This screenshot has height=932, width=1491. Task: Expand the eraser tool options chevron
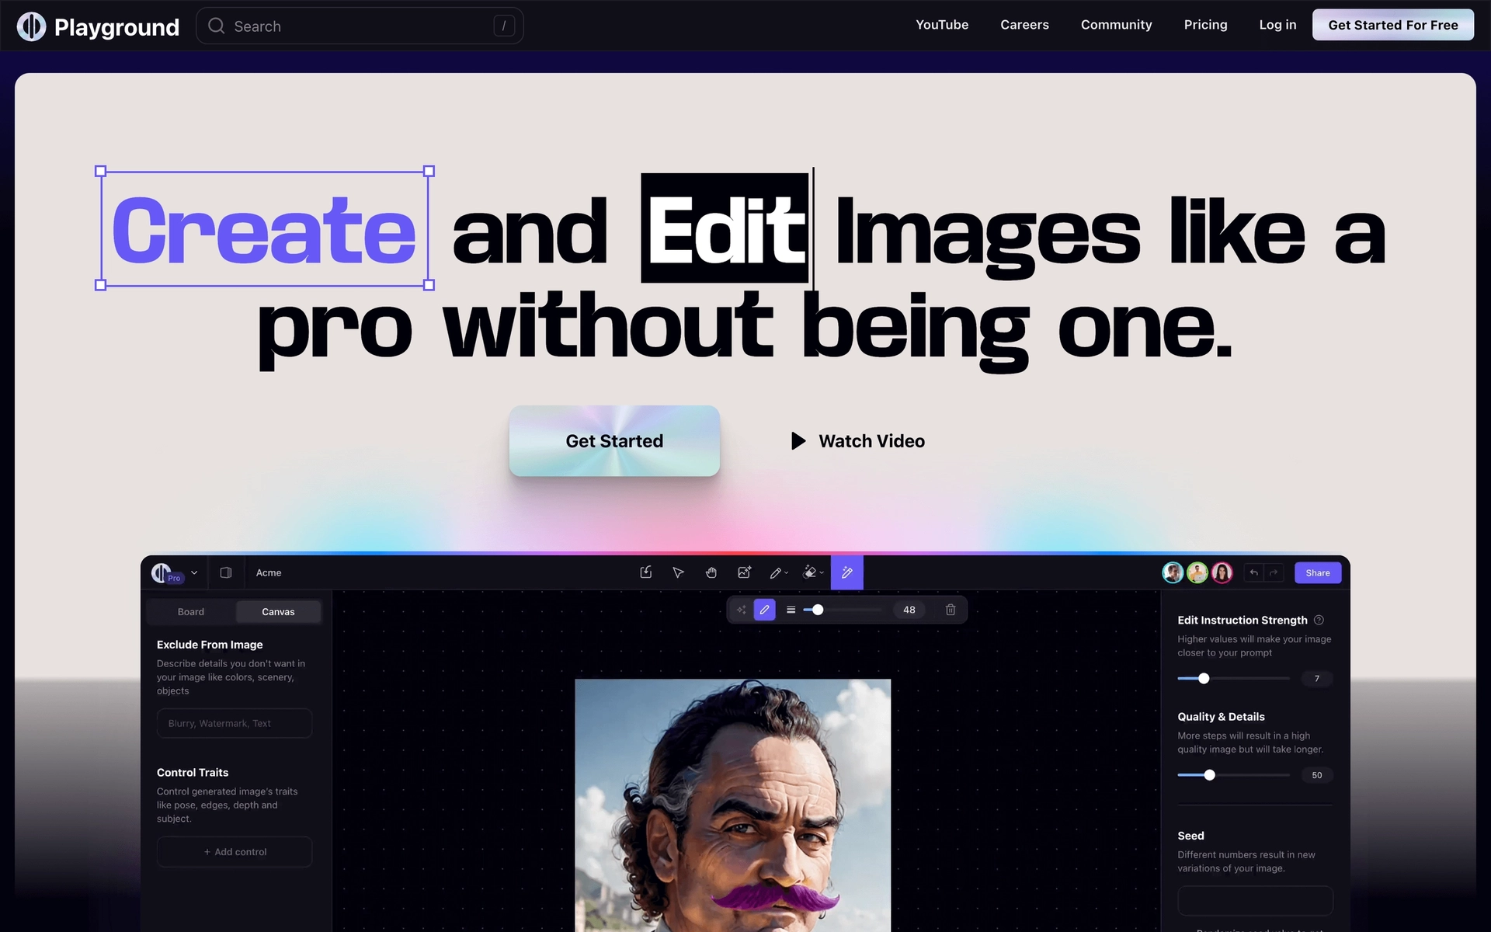[x=822, y=573]
